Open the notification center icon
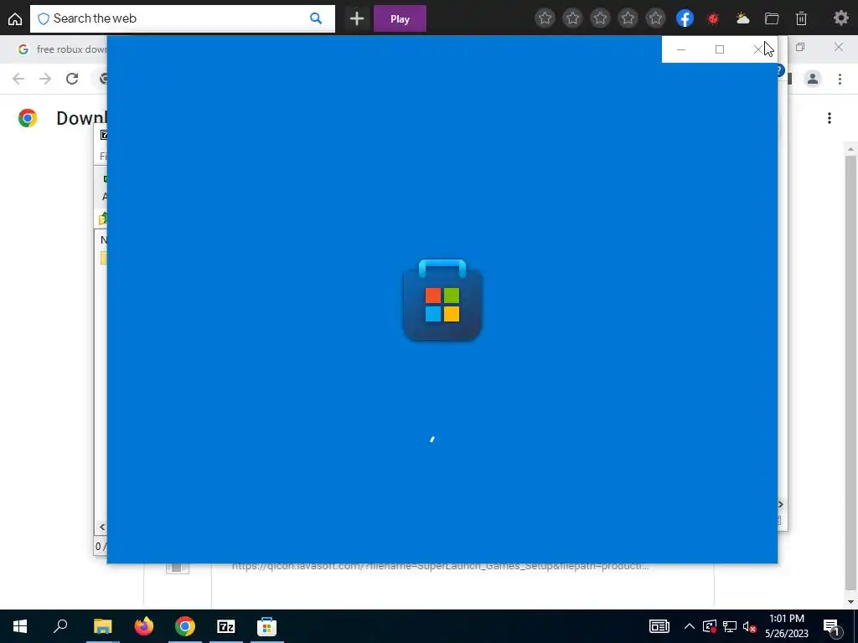 [831, 626]
